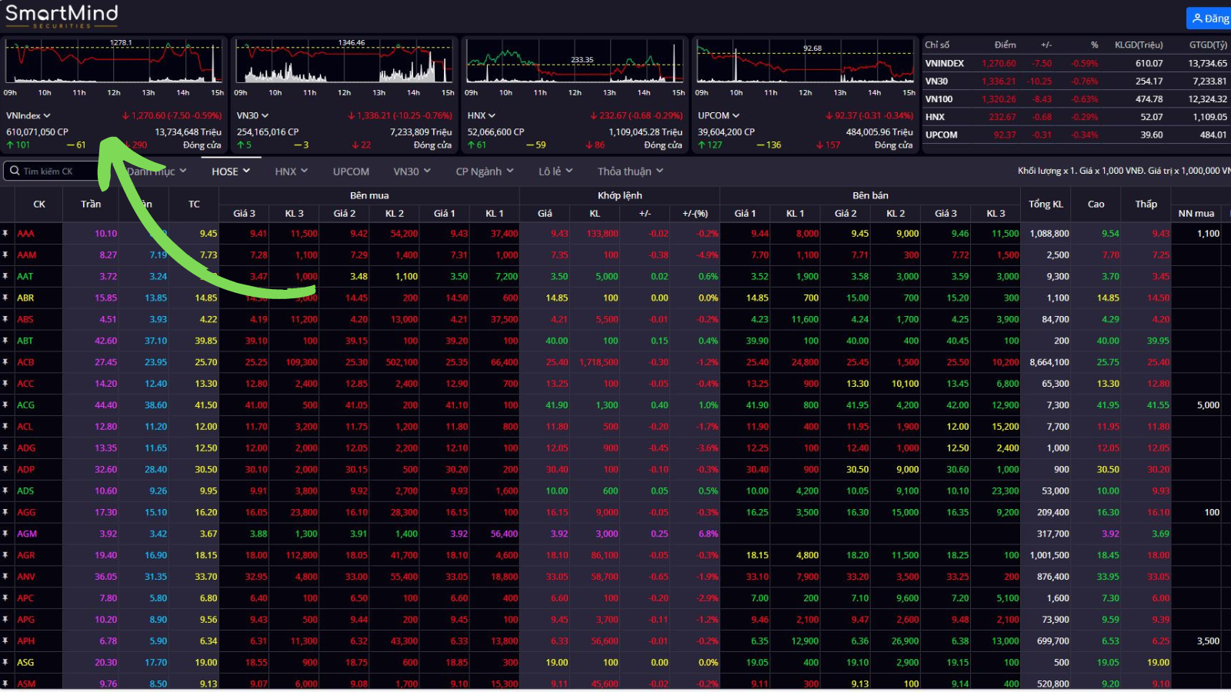Open the CP Ngành dropdown

(x=484, y=171)
